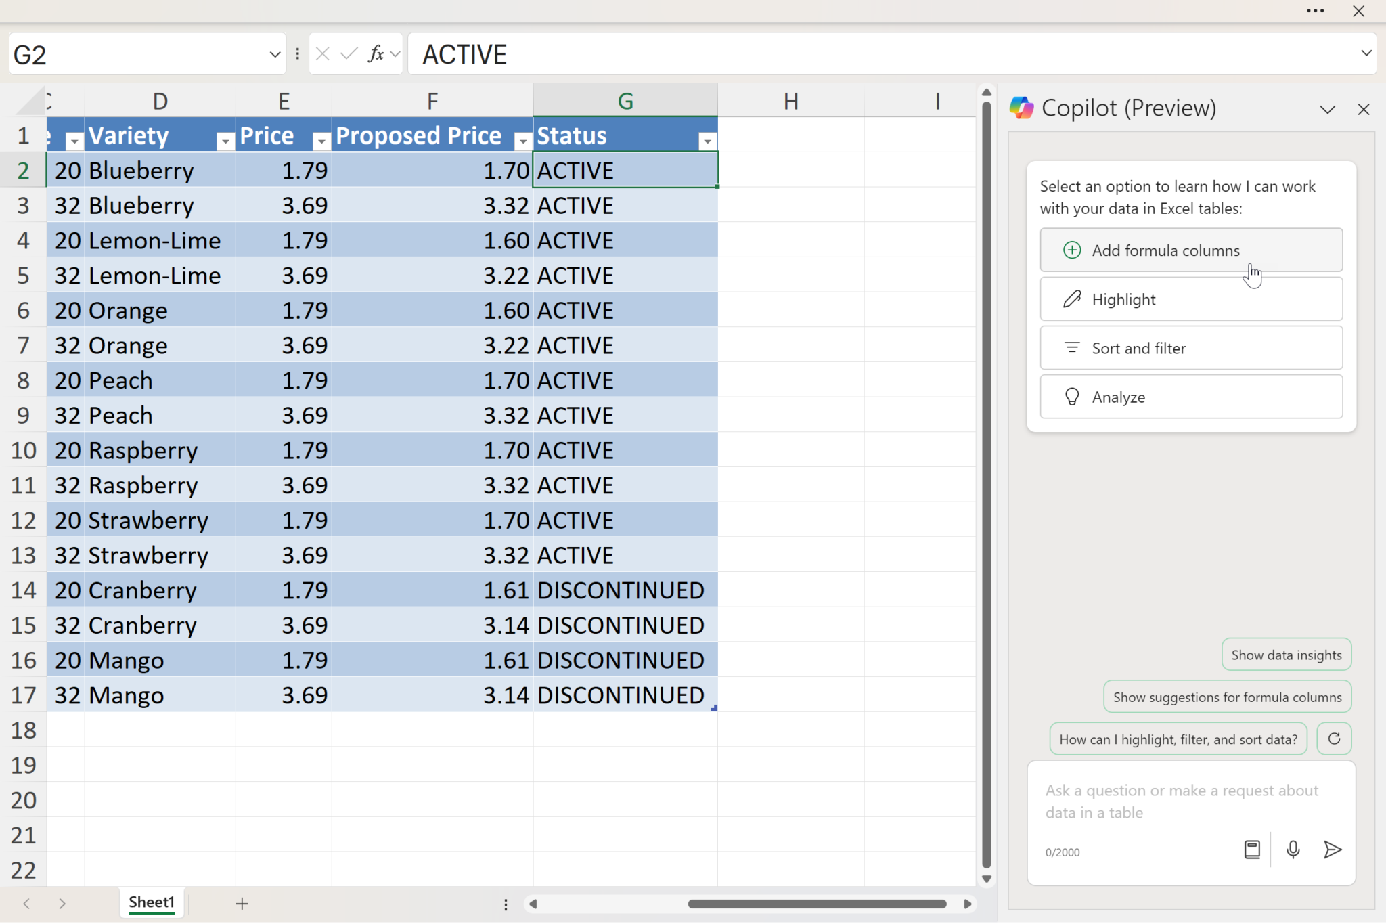Open the Variety column filter dropdown

[225, 141]
